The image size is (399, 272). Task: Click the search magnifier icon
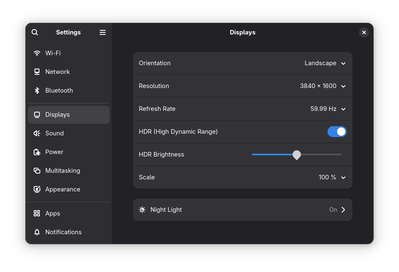tap(34, 32)
